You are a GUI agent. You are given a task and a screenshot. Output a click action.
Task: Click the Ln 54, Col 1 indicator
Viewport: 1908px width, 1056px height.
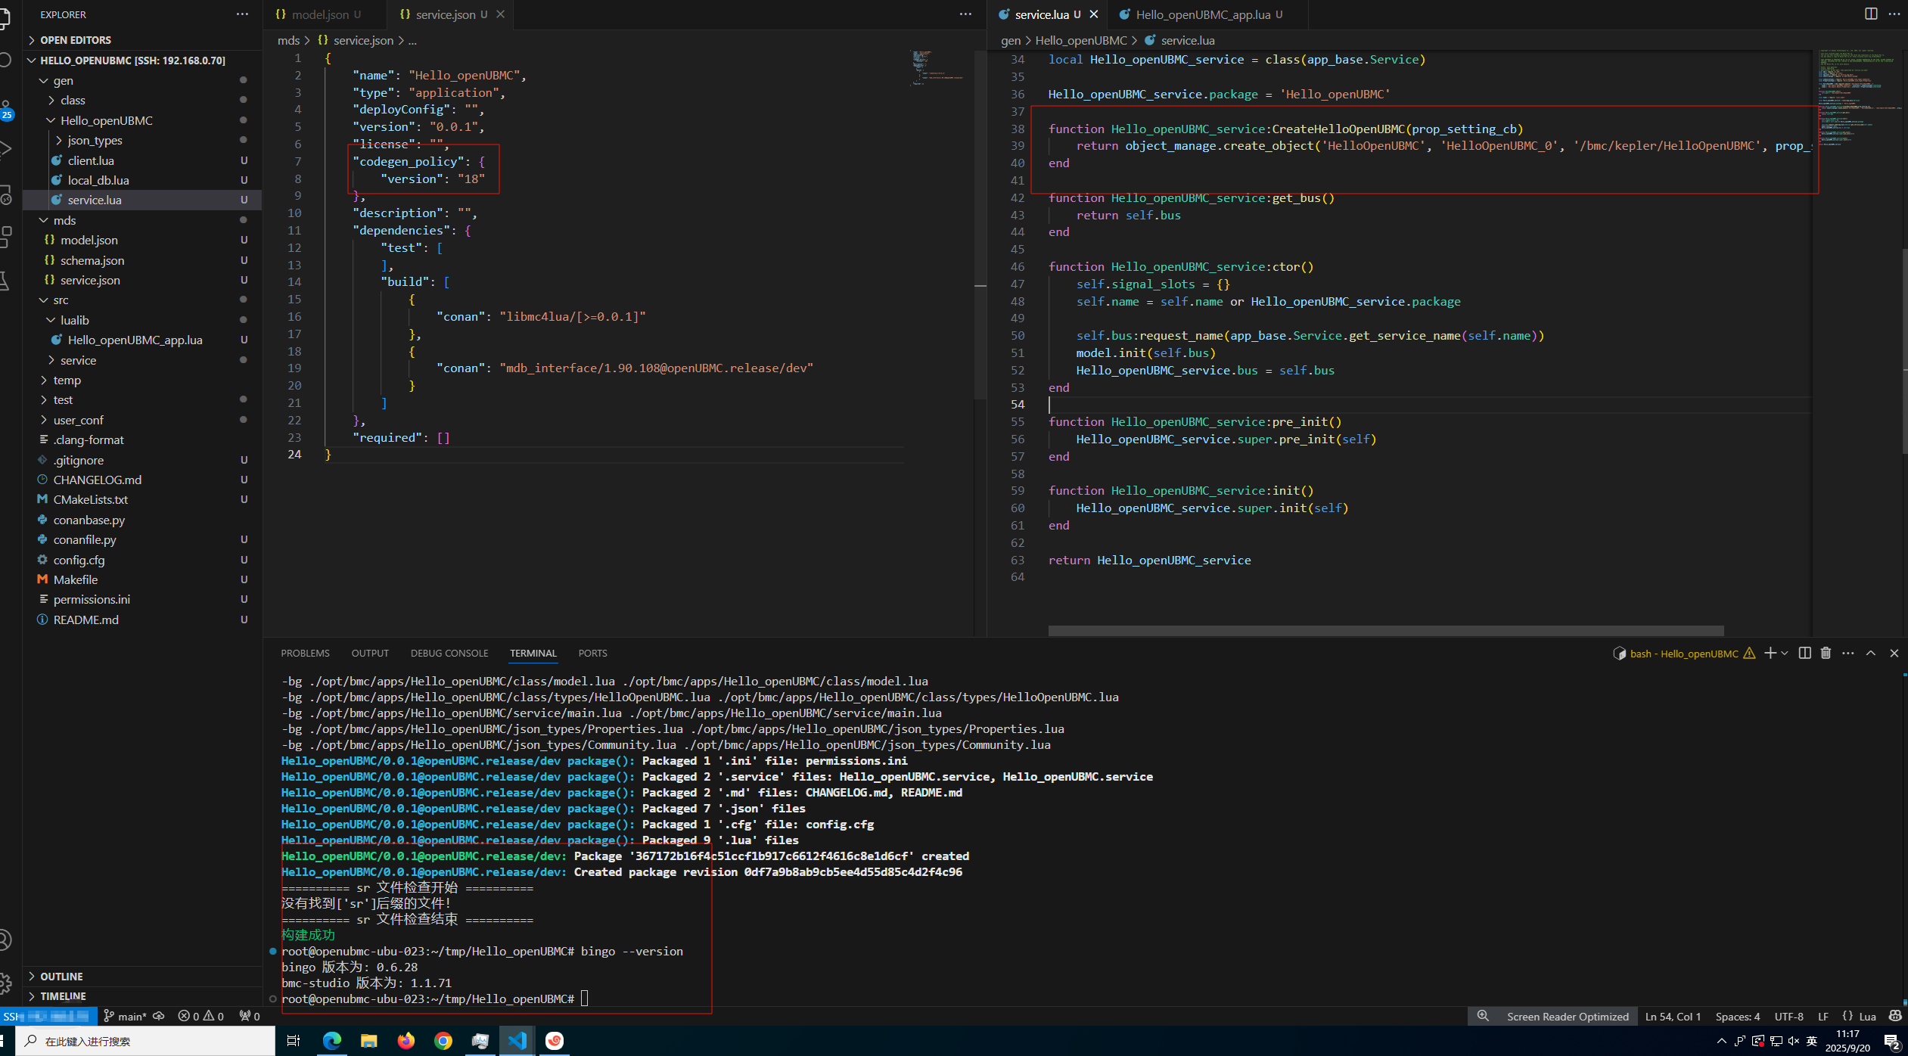1673,1016
